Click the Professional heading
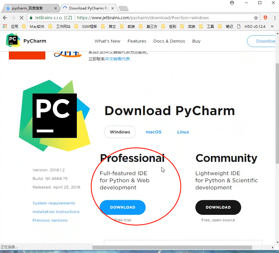The height and width of the screenshot is (253, 279). [132, 158]
